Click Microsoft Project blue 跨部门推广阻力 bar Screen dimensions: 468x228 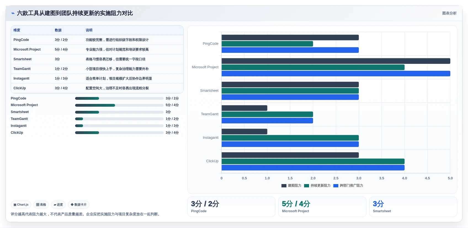(336, 74)
